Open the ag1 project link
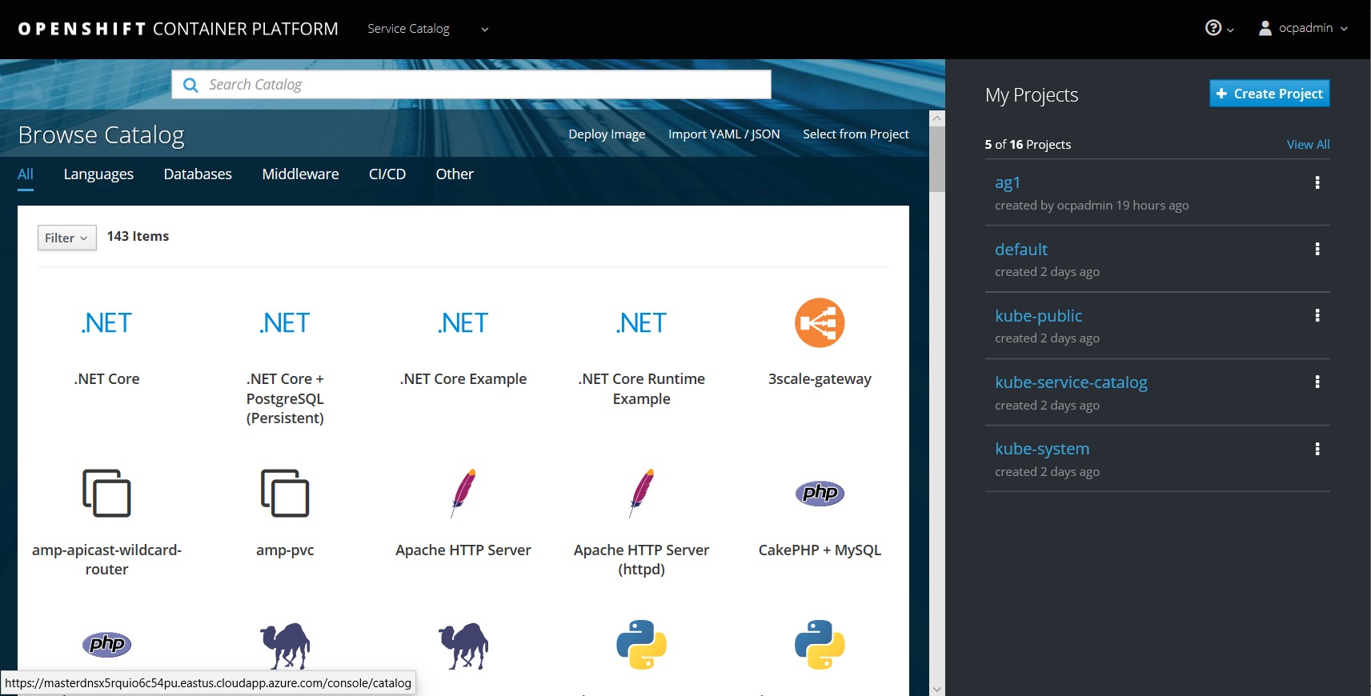The width and height of the screenshot is (1371, 696). [1007, 183]
